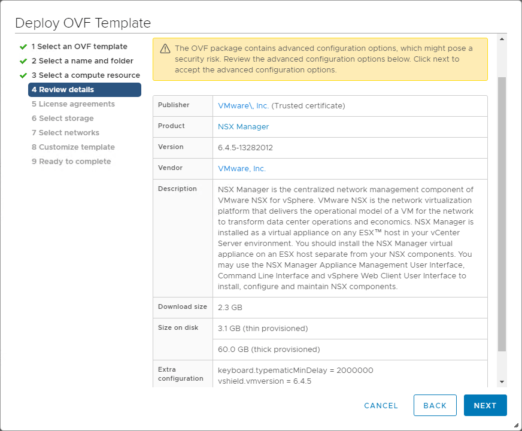Viewport: 522px width, 431px height.
Task: Select step 6 Select storage
Action: click(x=63, y=118)
